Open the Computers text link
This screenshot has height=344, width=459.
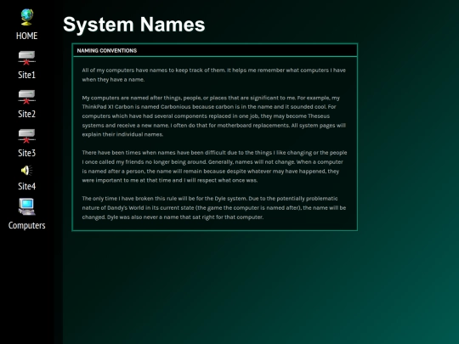(26, 226)
